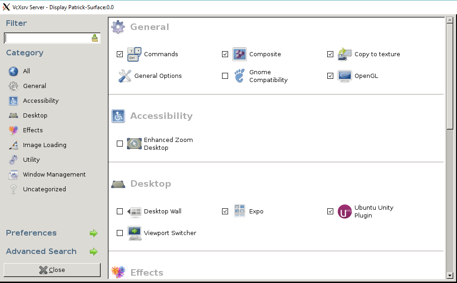Enable the Desktop Wall checkbox
The width and height of the screenshot is (457, 283).
120,212
